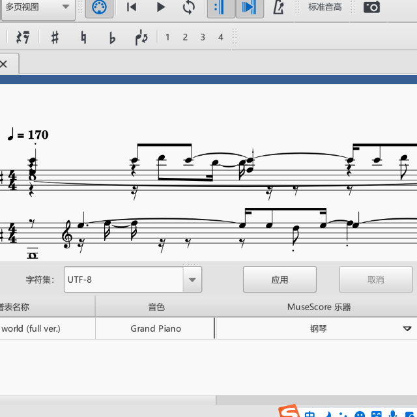417x417 pixels.
Task: Toggle pan score during playback
Action: pyautogui.click(x=249, y=7)
